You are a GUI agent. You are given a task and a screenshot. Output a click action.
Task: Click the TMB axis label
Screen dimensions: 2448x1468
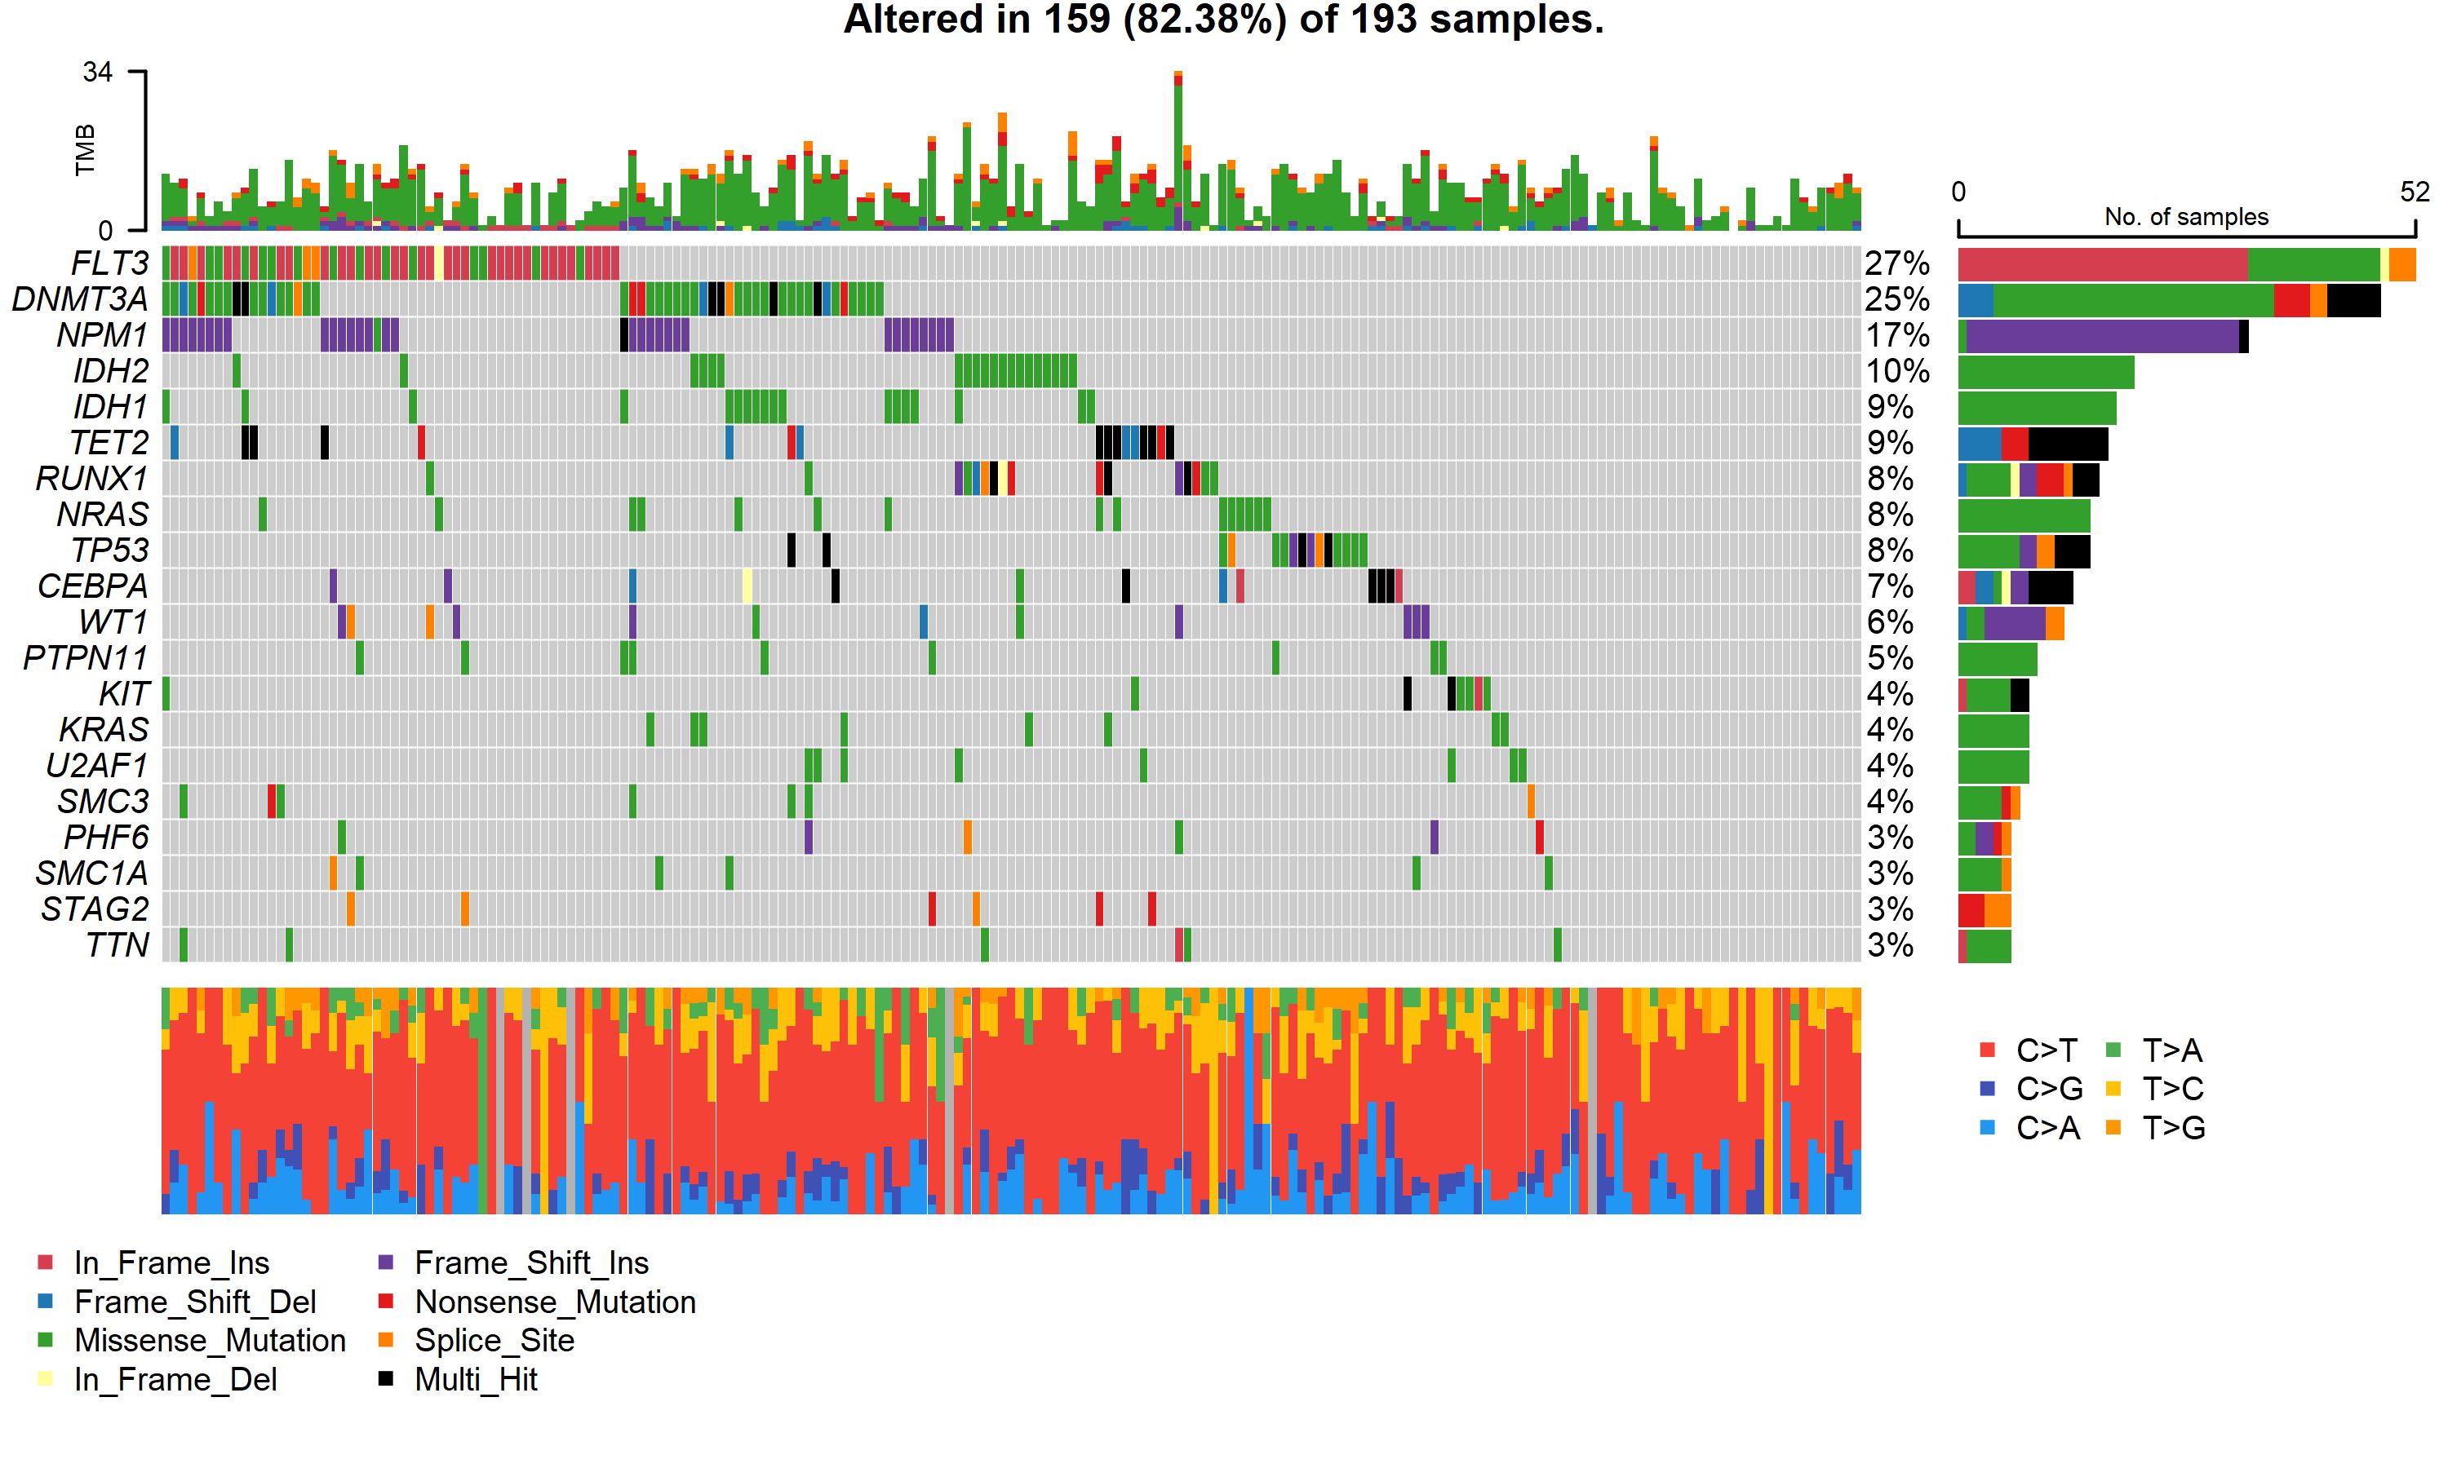point(86,150)
